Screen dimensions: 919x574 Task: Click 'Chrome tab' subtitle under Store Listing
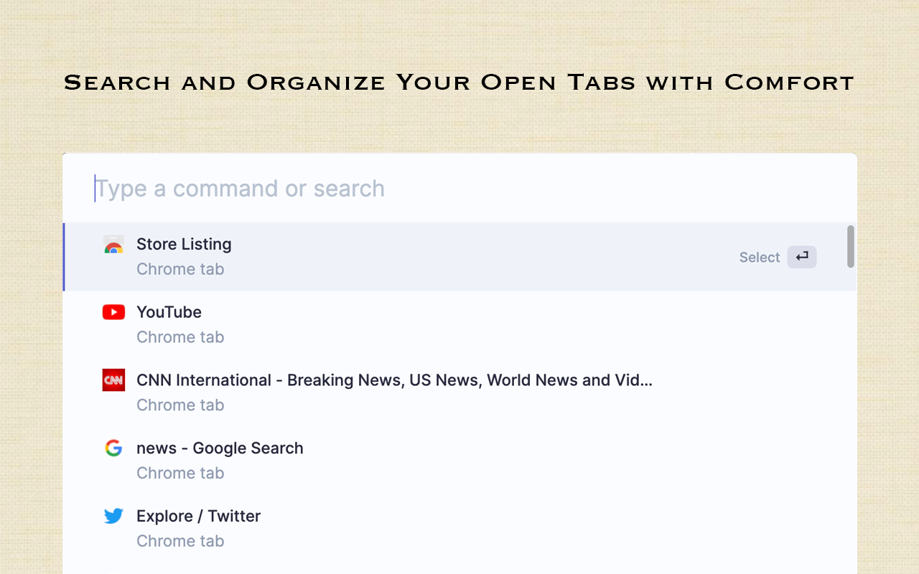point(180,269)
